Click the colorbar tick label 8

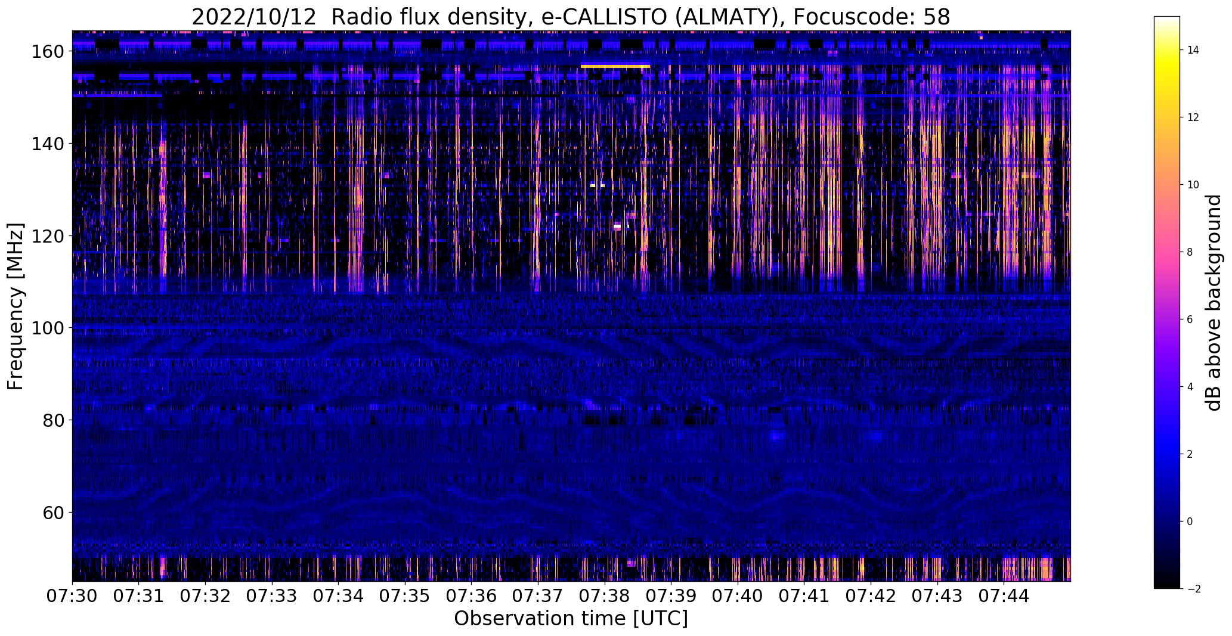click(x=1190, y=252)
